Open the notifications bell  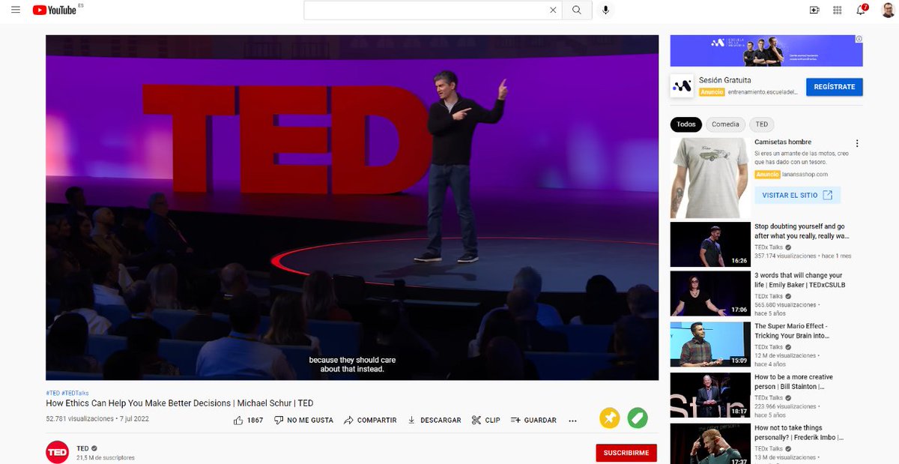click(862, 10)
